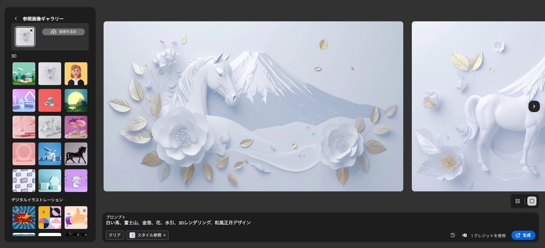Click the スタイル参照 chip thumbnail
The width and height of the screenshot is (545, 248).
pyautogui.click(x=132, y=235)
